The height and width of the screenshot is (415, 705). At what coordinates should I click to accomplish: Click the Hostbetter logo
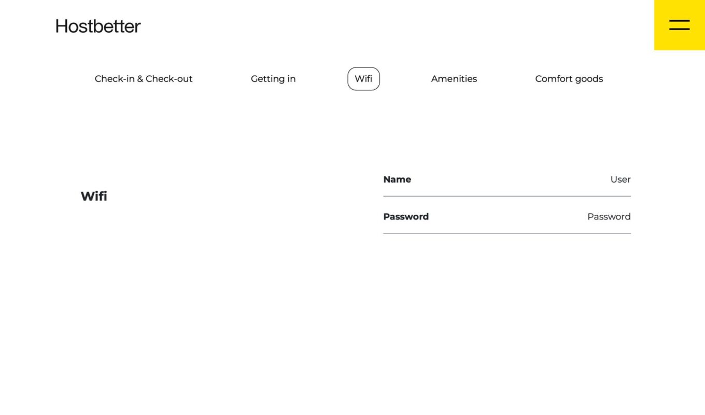(98, 26)
